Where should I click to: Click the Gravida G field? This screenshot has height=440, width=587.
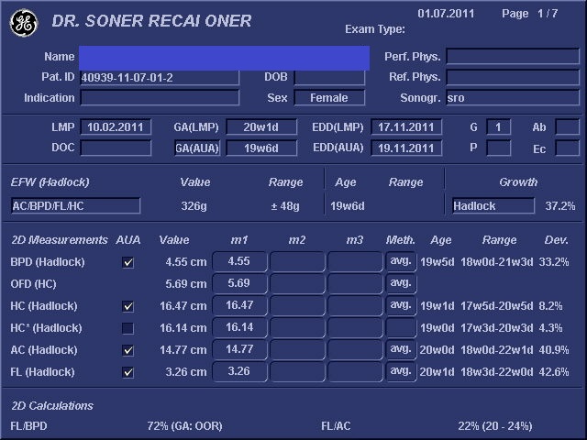pos(498,127)
